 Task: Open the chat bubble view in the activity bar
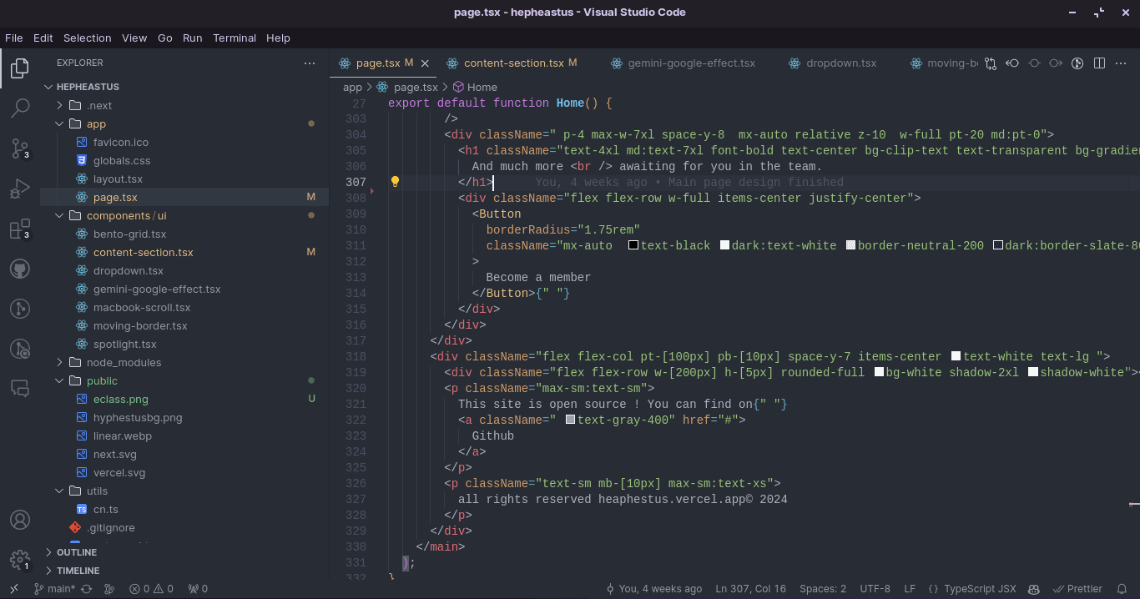20,388
